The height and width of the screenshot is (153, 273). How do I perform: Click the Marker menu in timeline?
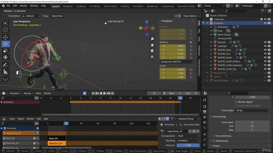pos(47,93)
